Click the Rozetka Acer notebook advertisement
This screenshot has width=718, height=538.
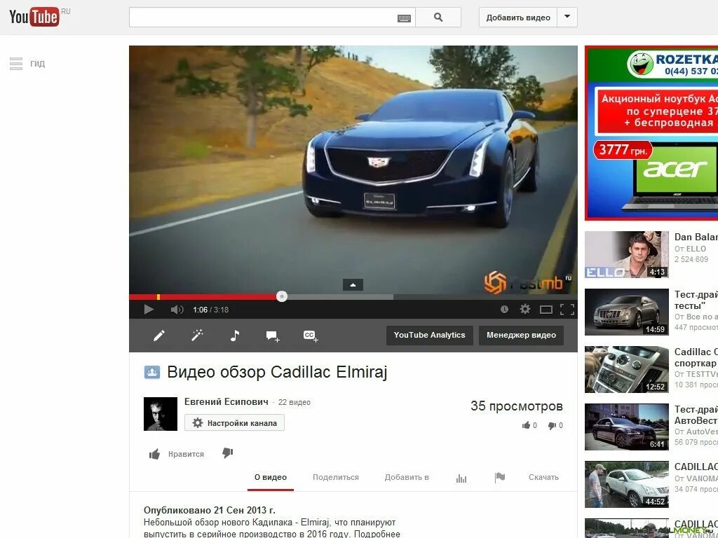click(651, 132)
